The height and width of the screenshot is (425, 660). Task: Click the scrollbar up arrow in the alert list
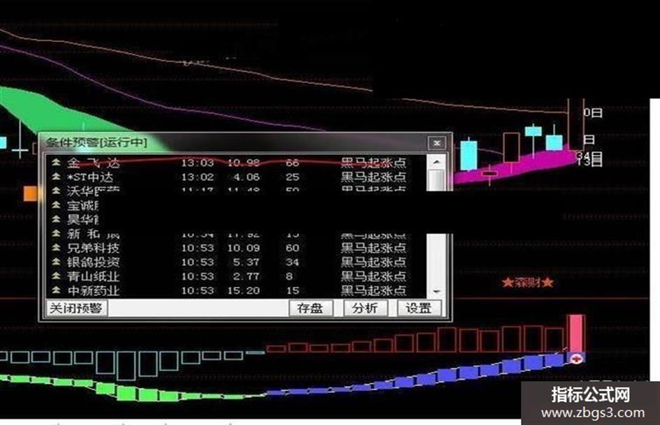(437, 162)
